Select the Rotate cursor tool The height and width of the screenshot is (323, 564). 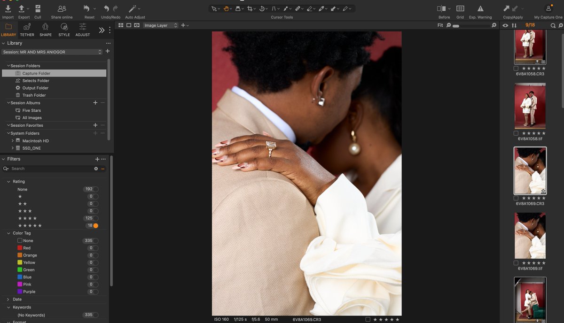262,8
